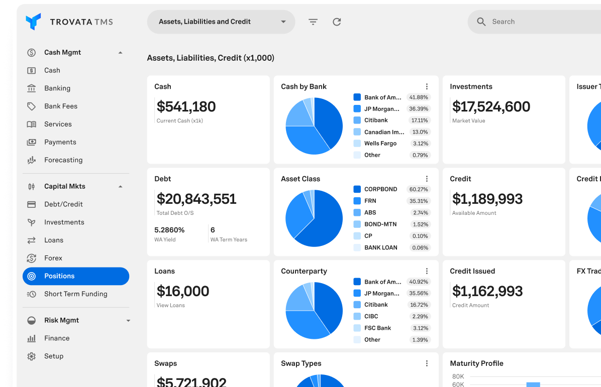Click the filter icon next to dashboard selector
Viewport: 601px width, 387px height.
[x=313, y=22]
